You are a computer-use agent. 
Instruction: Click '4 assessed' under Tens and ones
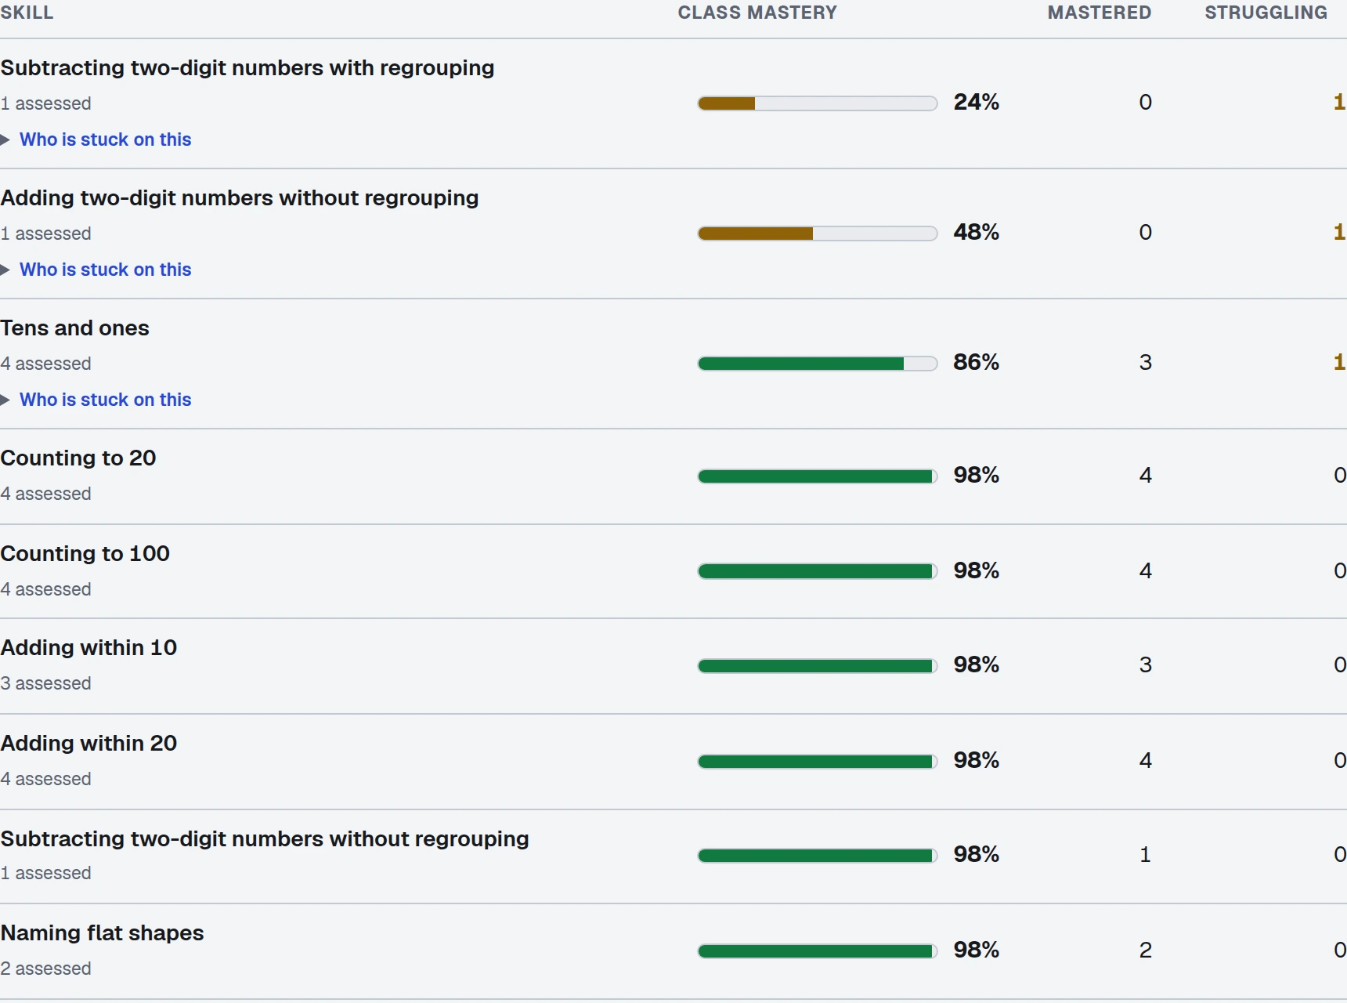click(46, 364)
